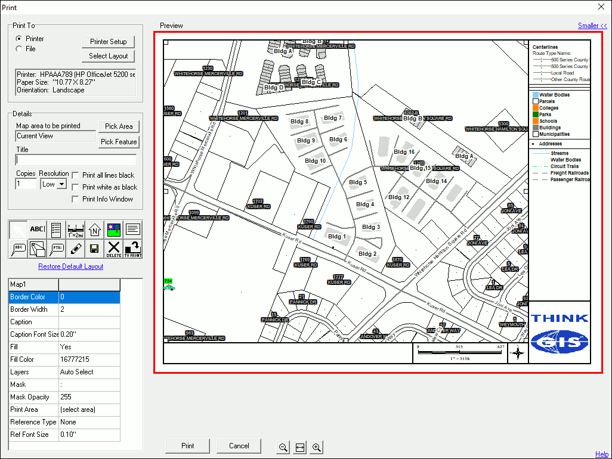Select the Border Color property row

coord(34,297)
